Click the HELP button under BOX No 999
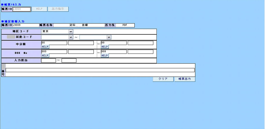The image size is (265, 129). click(105, 56)
